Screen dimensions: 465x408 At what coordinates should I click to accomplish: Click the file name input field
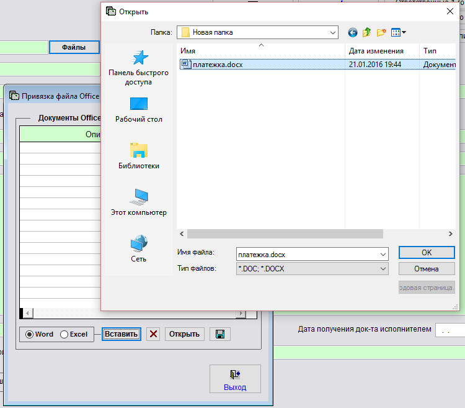point(308,255)
